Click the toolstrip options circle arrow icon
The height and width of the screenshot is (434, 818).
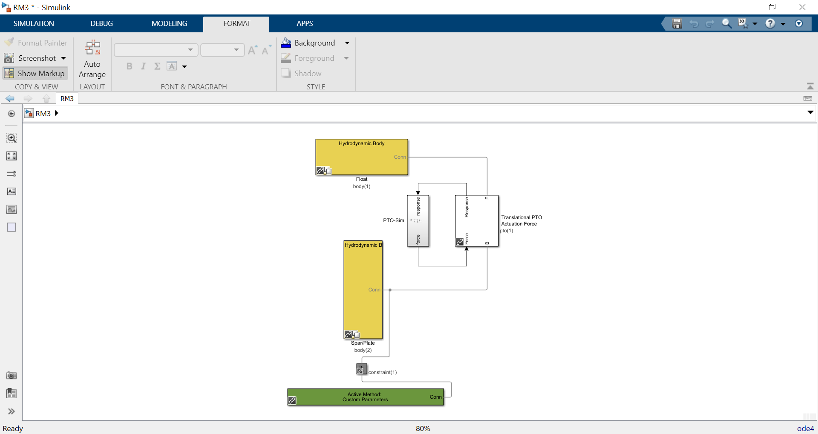coord(799,23)
